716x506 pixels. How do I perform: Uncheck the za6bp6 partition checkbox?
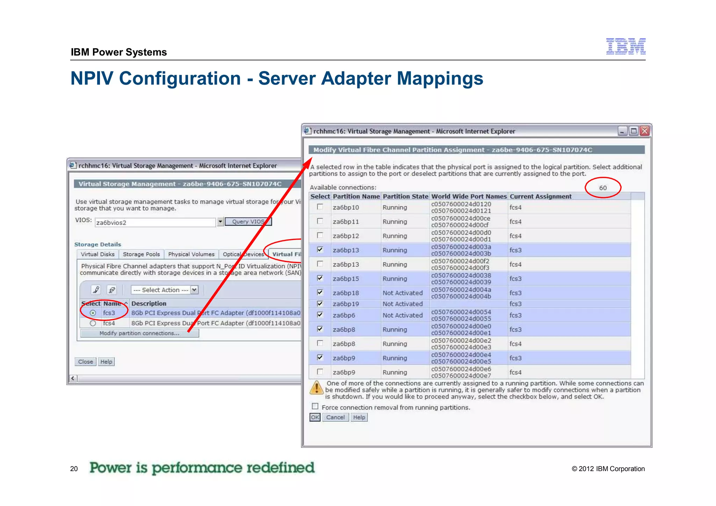[320, 315]
